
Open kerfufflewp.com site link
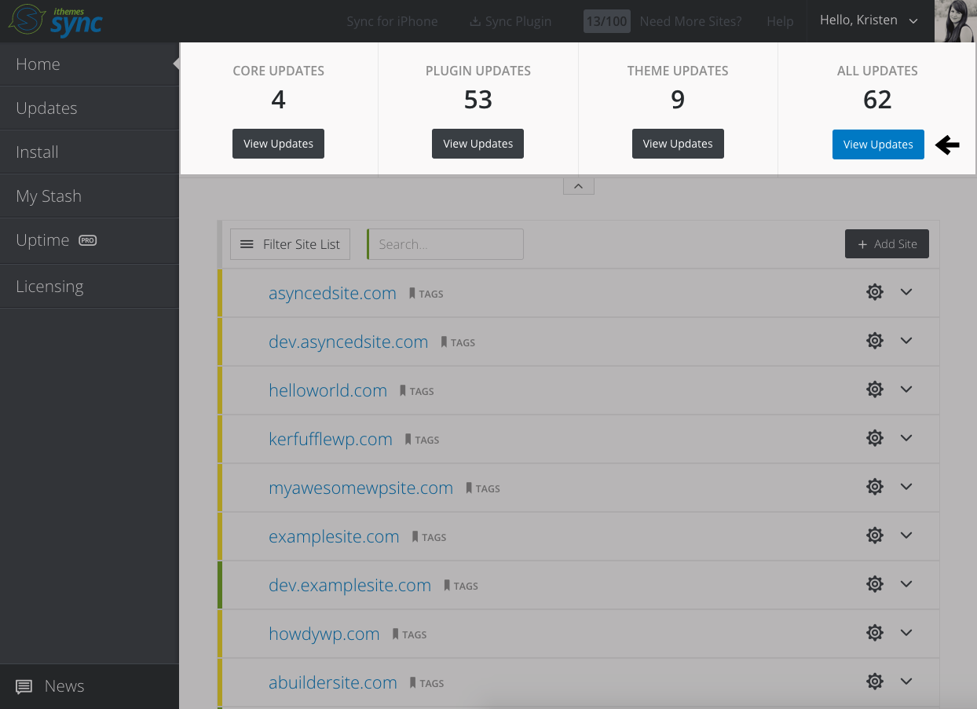[331, 440]
